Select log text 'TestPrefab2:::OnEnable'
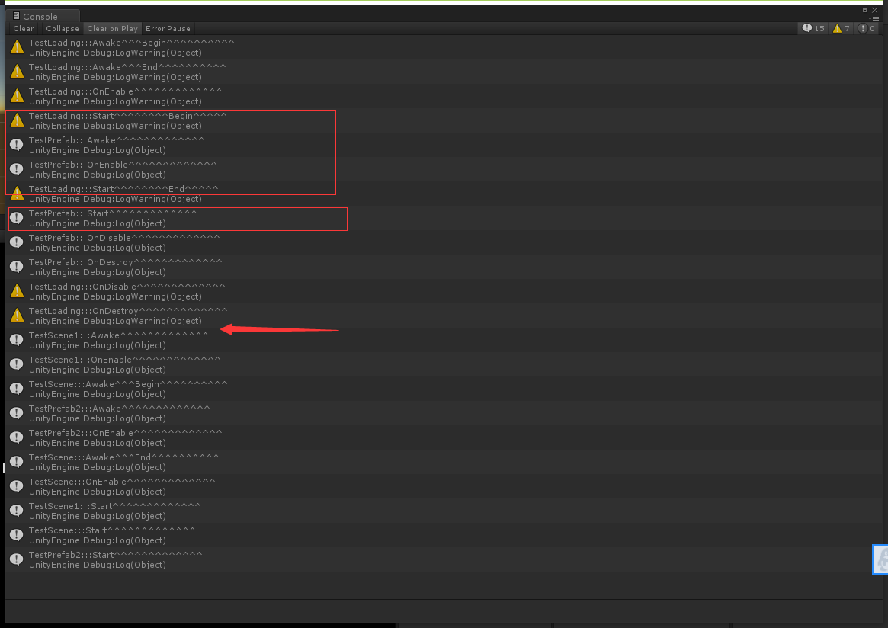 82,432
